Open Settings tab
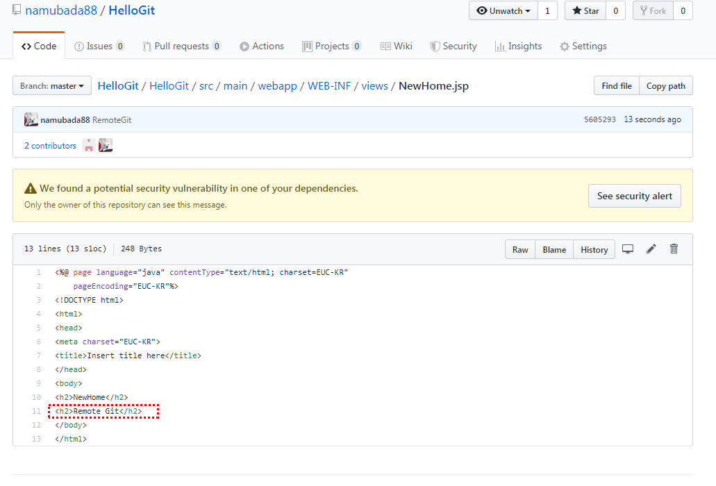716x486 pixels. [583, 46]
